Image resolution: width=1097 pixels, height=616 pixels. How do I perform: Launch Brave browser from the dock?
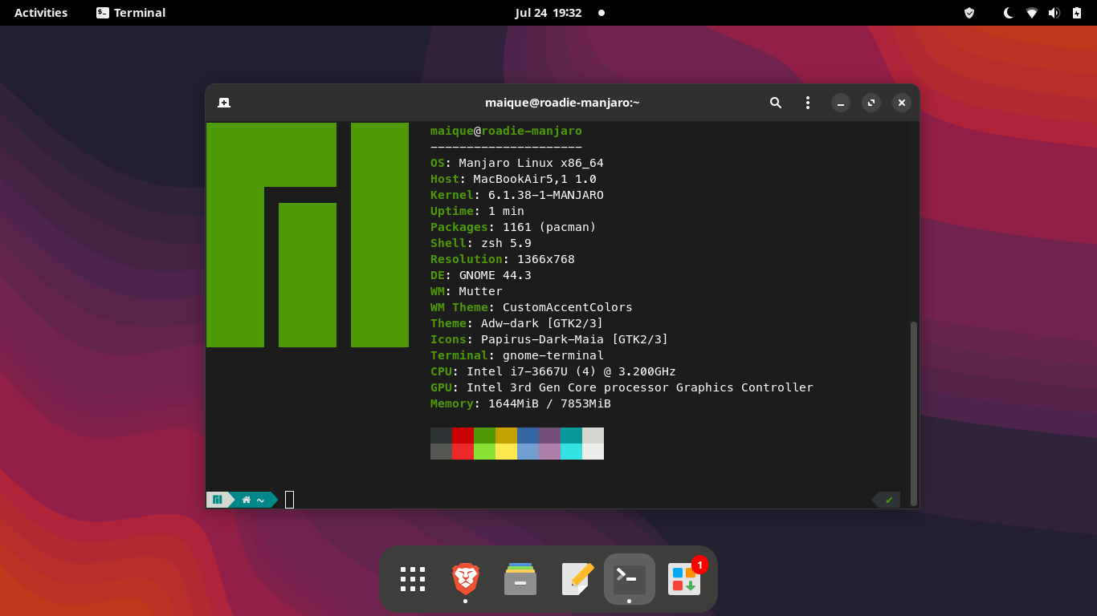coord(466,579)
